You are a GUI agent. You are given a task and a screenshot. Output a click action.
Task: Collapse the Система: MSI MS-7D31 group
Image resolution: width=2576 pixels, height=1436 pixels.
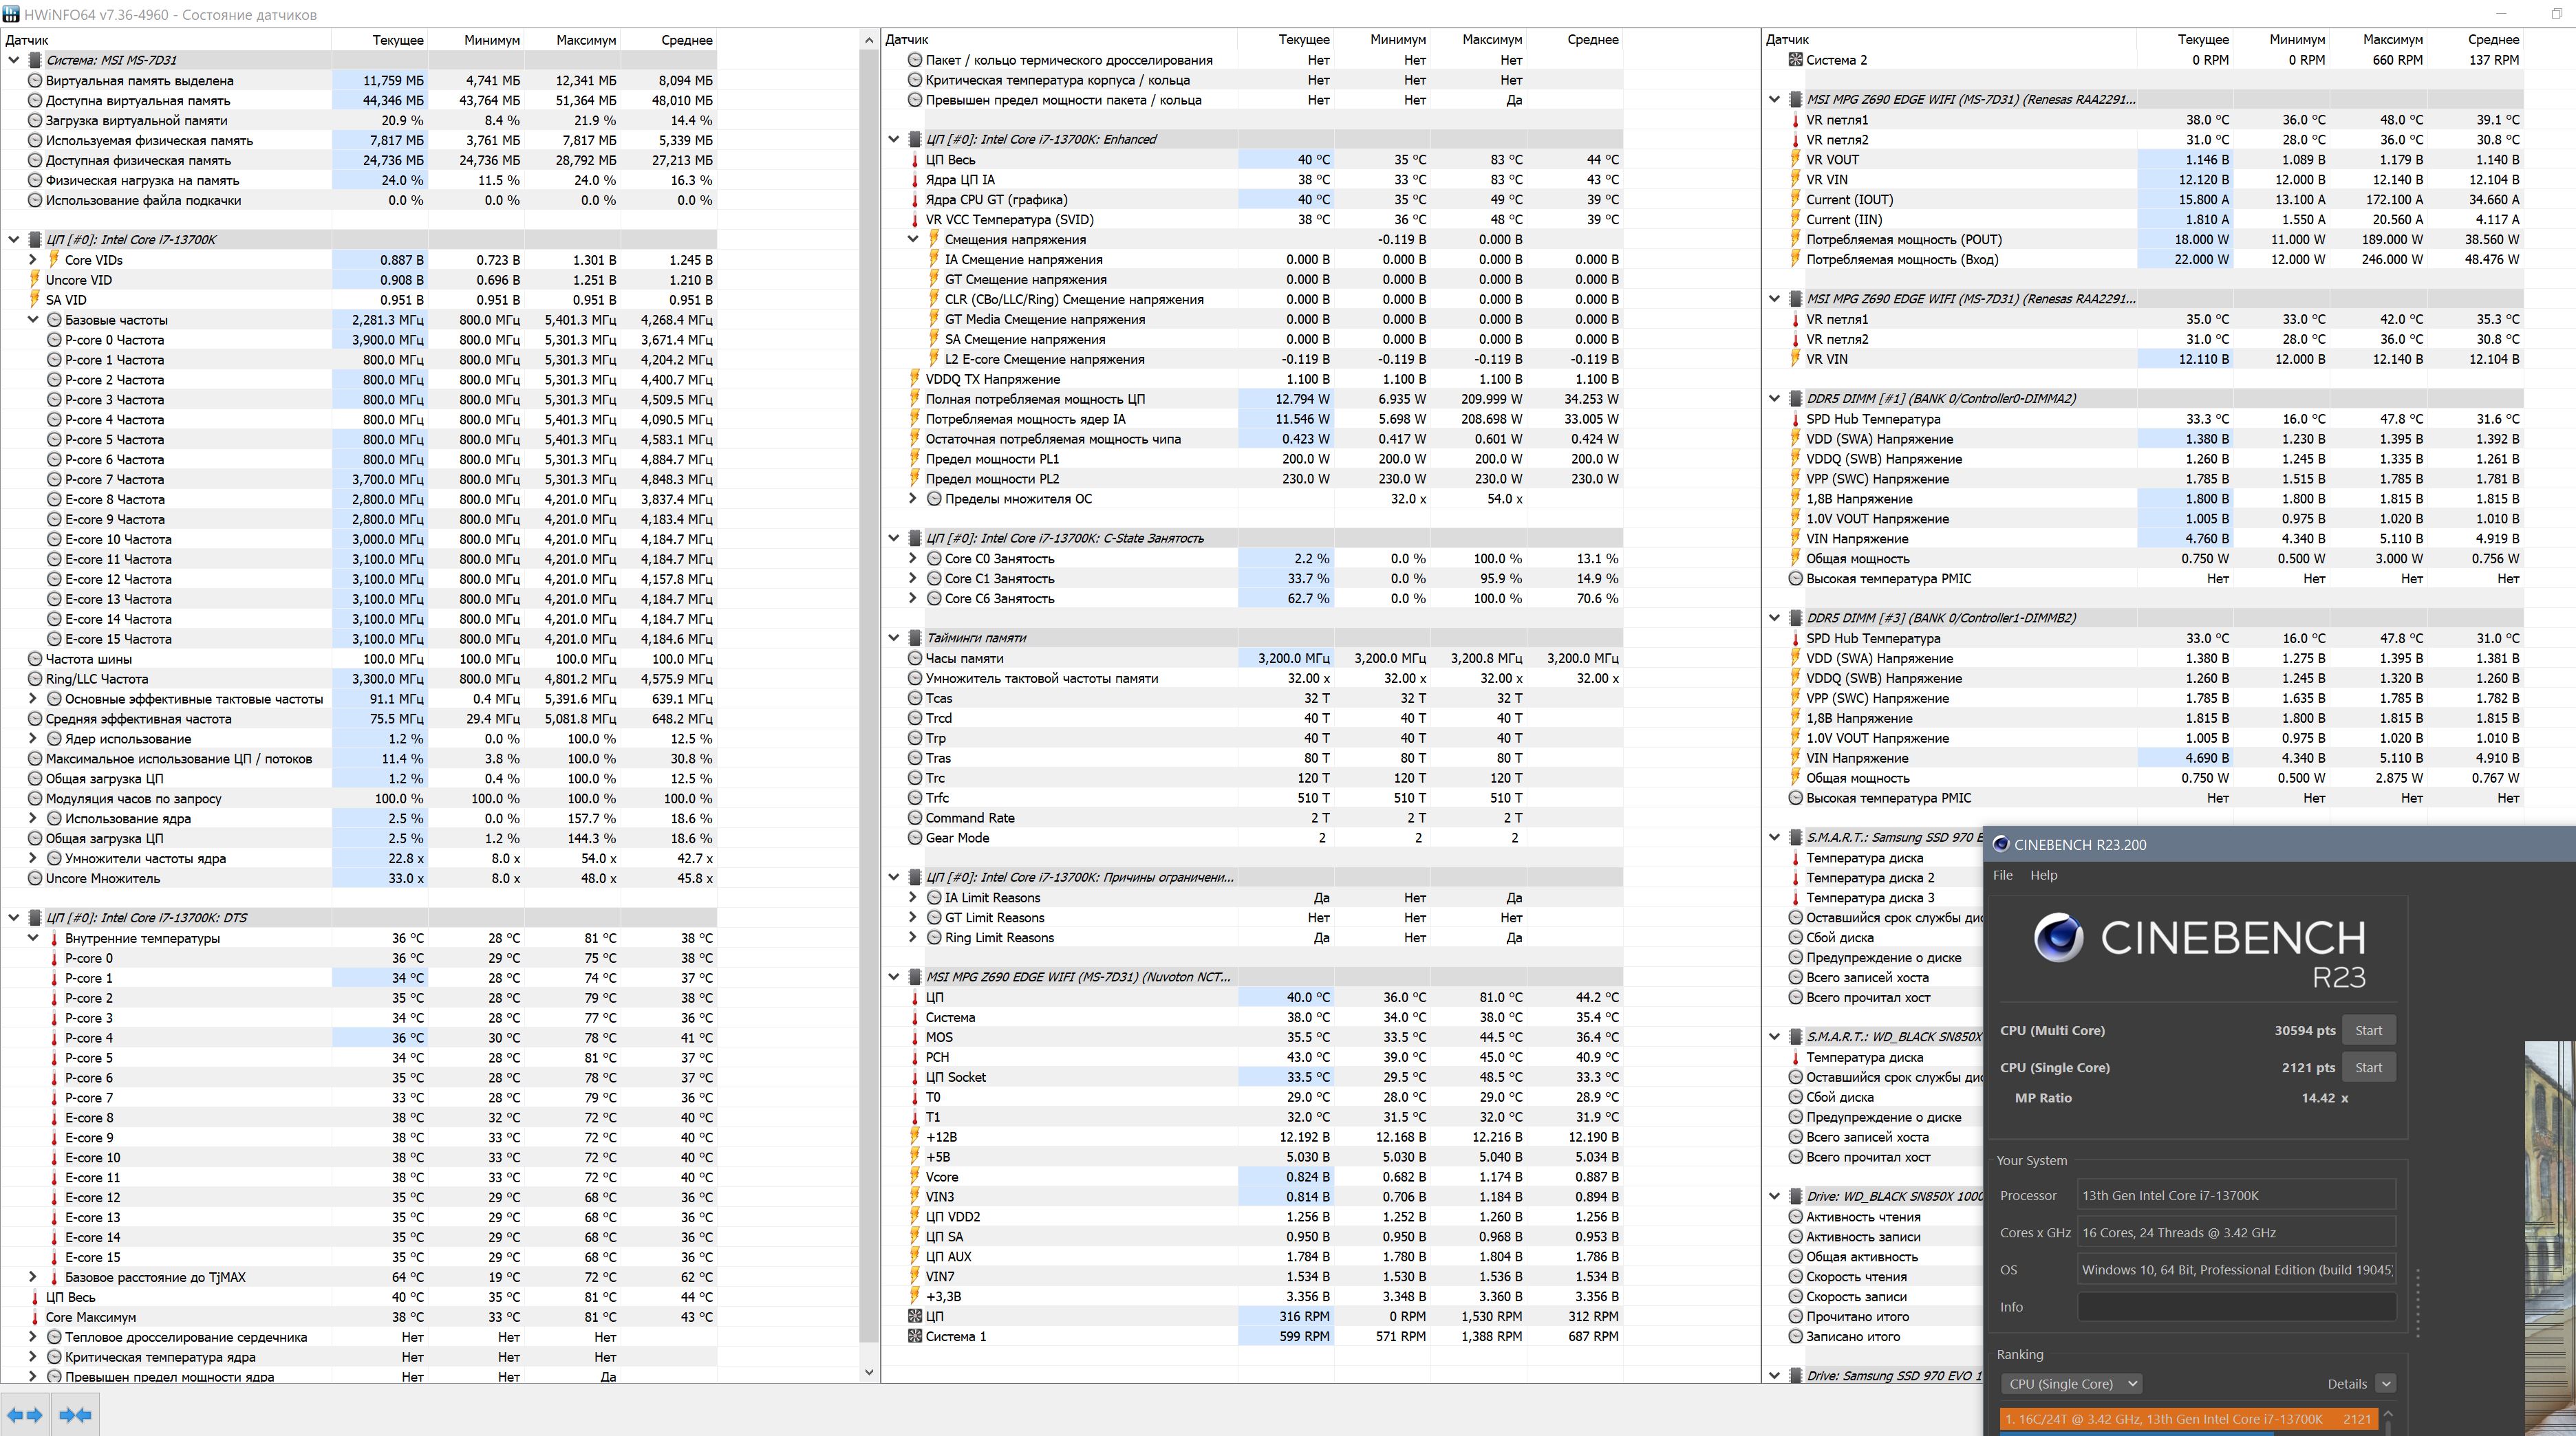pyautogui.click(x=14, y=60)
